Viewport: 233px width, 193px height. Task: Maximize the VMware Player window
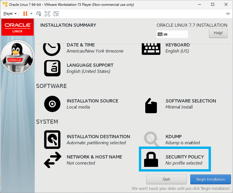tap(213, 4)
